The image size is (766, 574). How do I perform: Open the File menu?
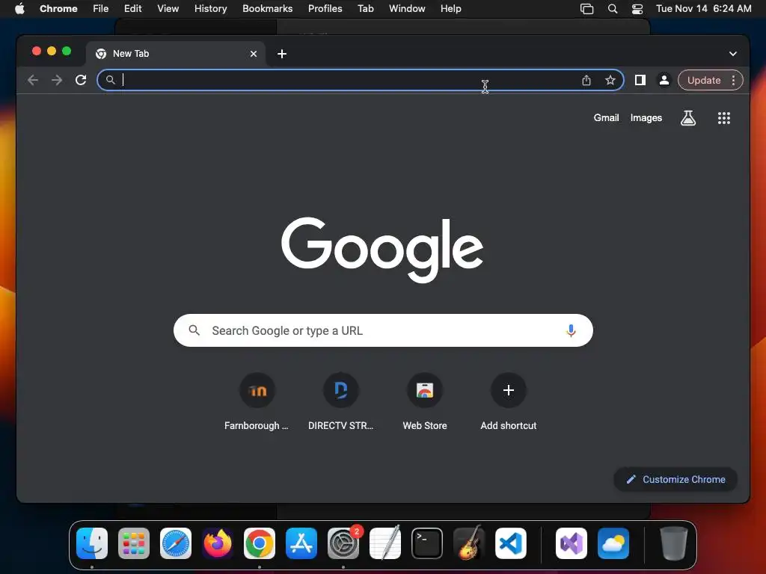point(101,9)
